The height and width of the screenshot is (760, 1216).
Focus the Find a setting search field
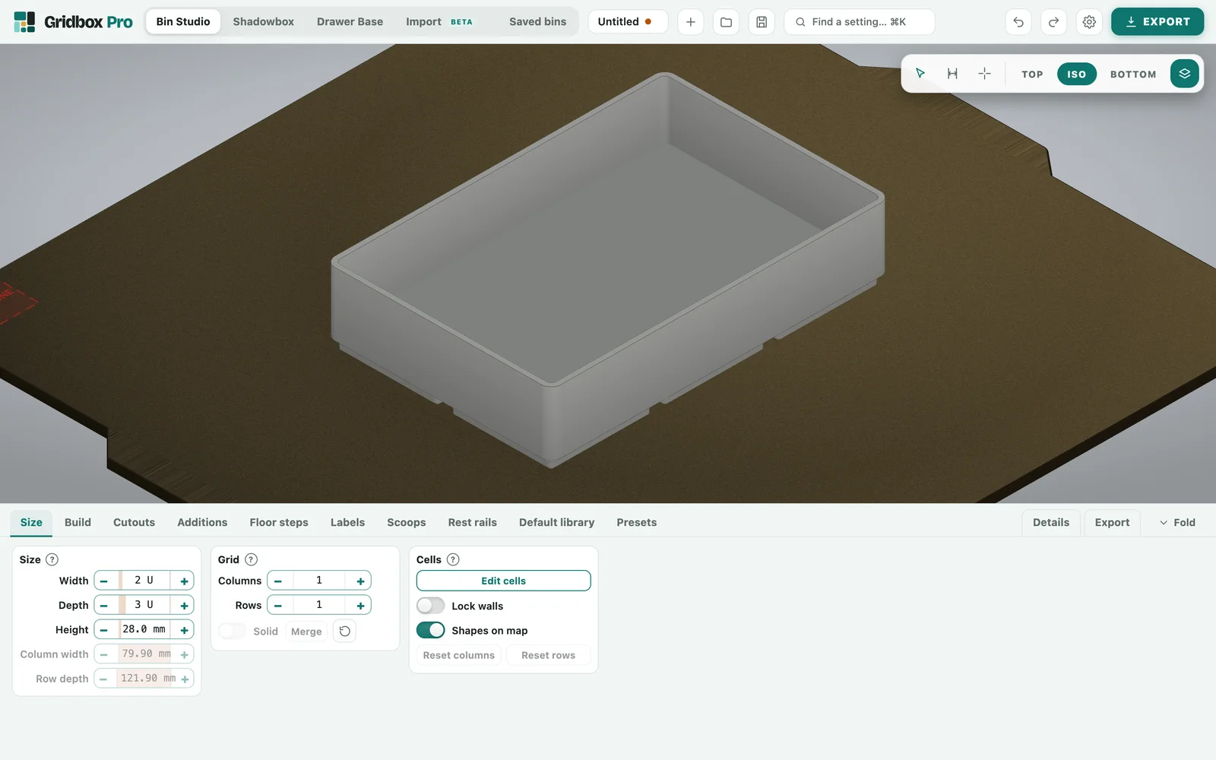(859, 22)
